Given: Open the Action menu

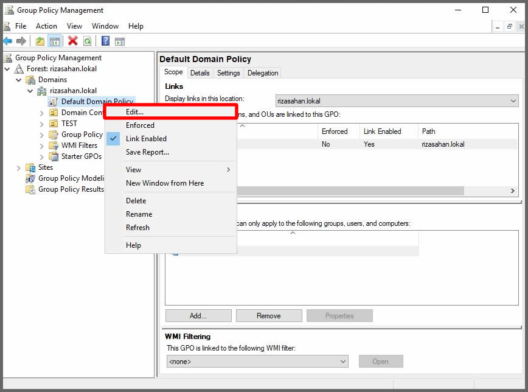Looking at the screenshot, I should click(x=46, y=26).
